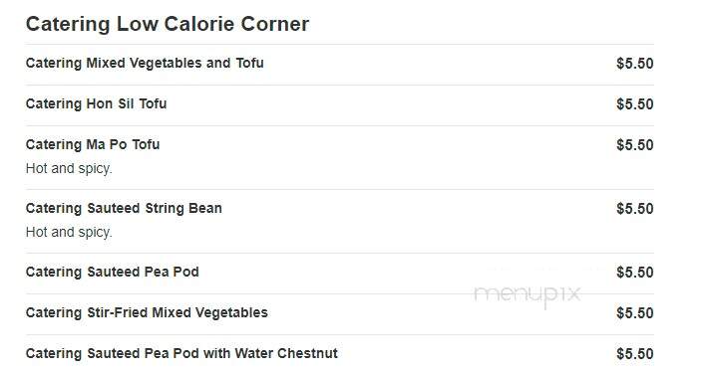Click the menupix watermark logo
The width and height of the screenshot is (706, 376).
[528, 295]
